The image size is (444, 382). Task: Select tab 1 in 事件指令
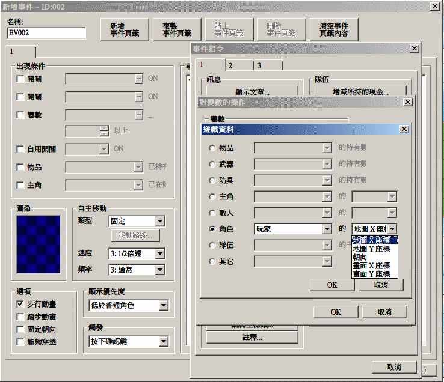click(x=211, y=65)
